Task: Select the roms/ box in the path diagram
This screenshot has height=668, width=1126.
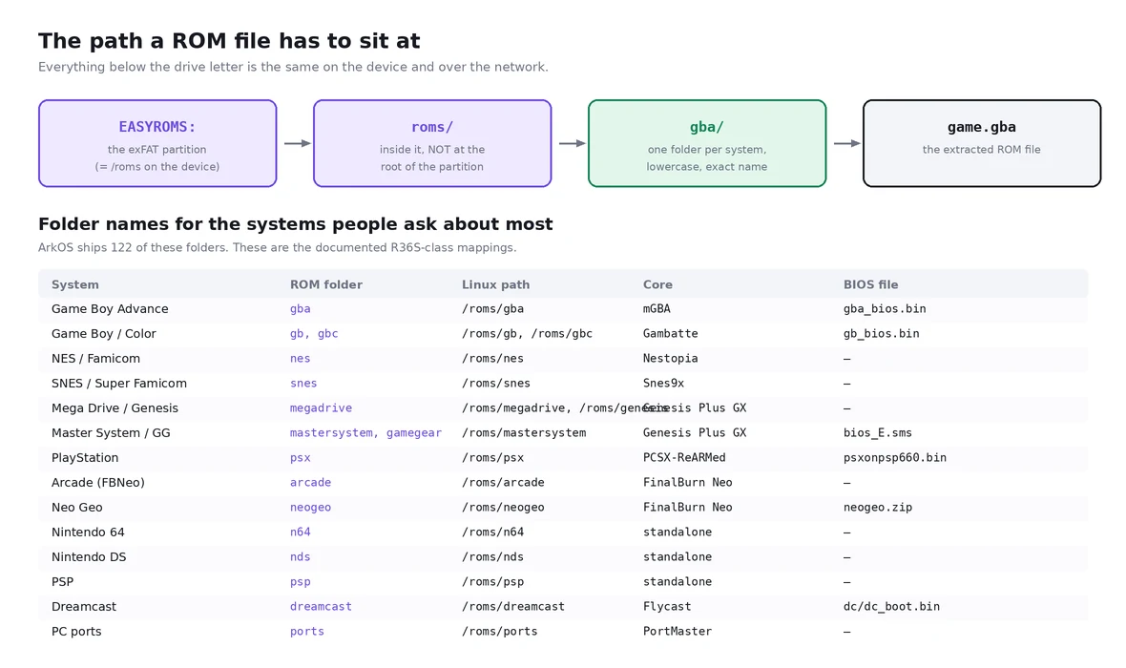Action: click(432, 144)
